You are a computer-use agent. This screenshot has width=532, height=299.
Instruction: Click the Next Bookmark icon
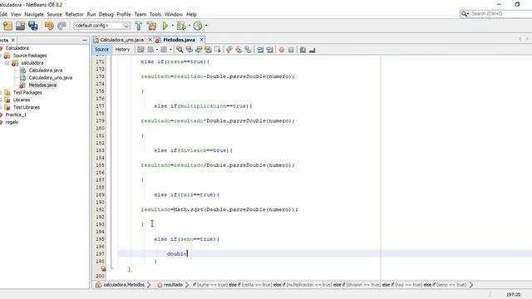tap(239, 50)
